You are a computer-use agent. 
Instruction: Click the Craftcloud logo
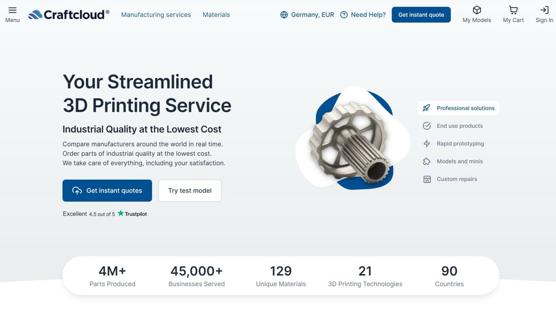[x=69, y=15]
